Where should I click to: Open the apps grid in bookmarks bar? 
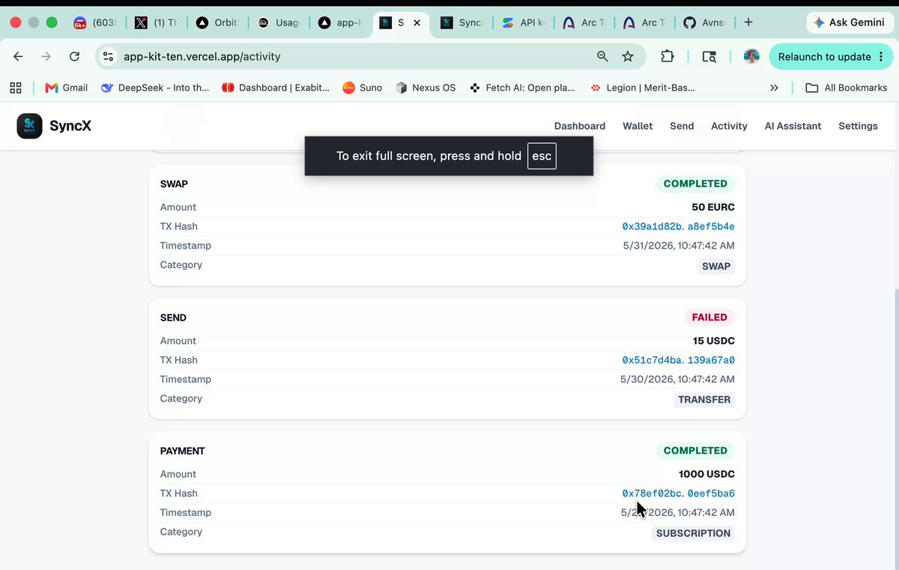(x=16, y=88)
